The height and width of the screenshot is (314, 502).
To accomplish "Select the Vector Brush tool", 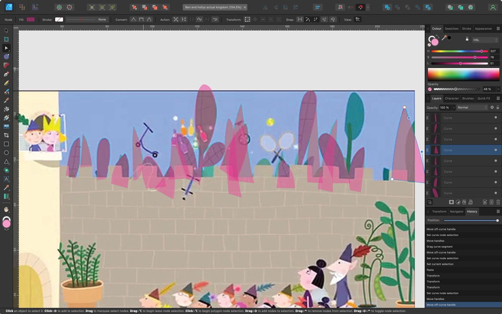I will [6, 92].
